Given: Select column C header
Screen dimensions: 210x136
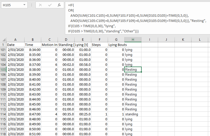Looking at the screenshot, I should (x=49, y=40).
